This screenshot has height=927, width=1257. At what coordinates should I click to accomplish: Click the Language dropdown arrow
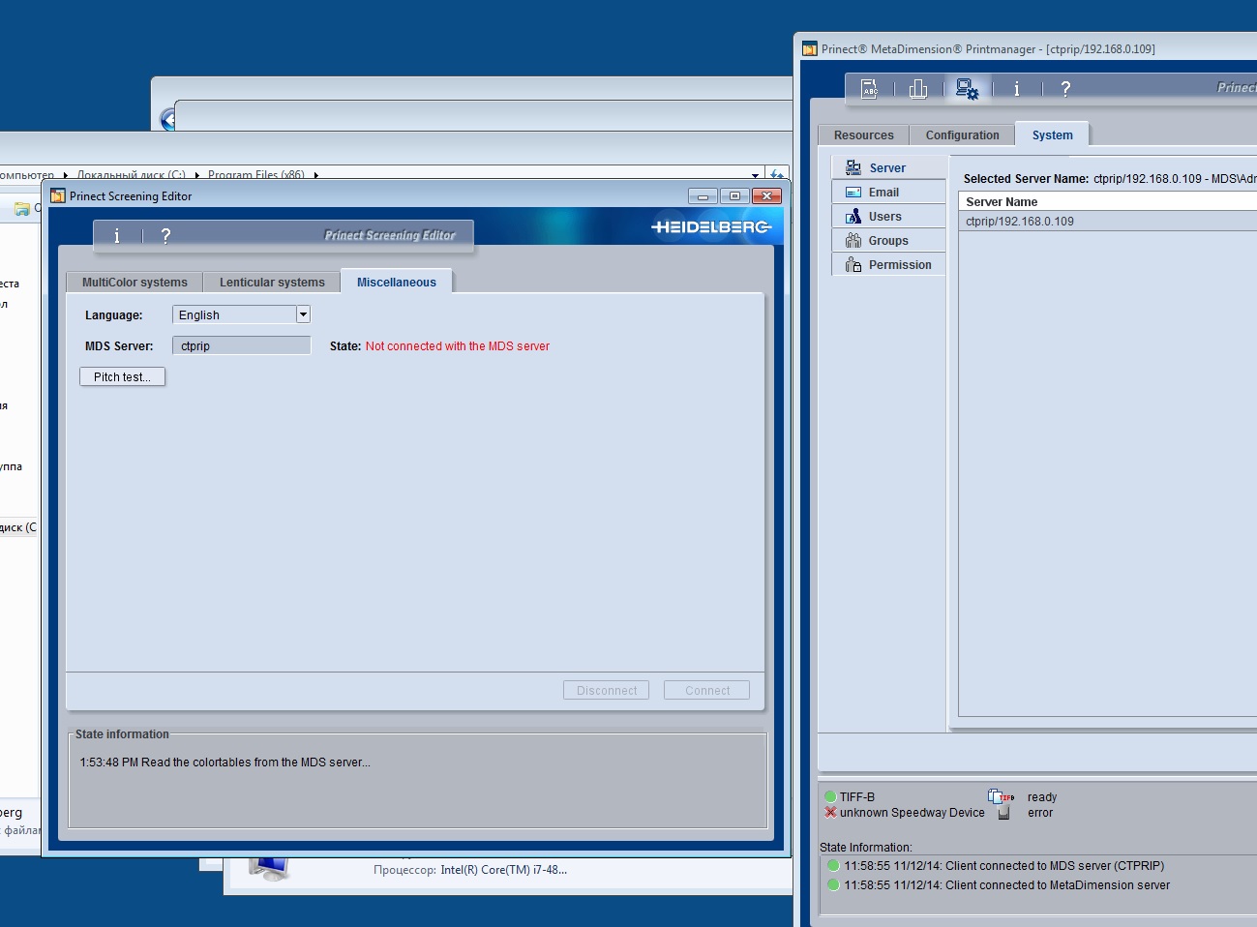pyautogui.click(x=303, y=314)
